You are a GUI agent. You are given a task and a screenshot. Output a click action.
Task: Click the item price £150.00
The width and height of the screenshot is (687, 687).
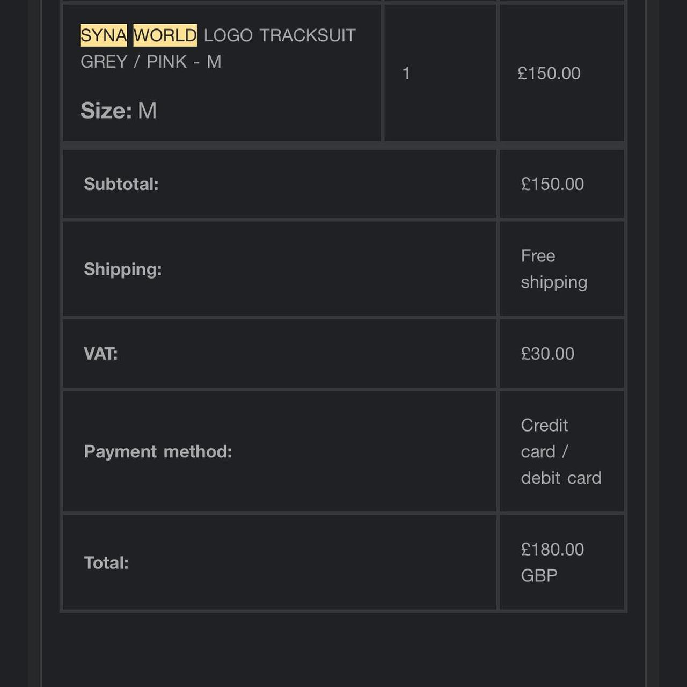[549, 74]
